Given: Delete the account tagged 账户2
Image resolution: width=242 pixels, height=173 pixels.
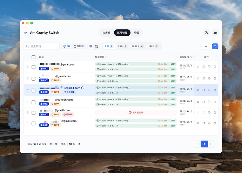Looking at the screenshot, I should pyautogui.click(x=215, y=78).
